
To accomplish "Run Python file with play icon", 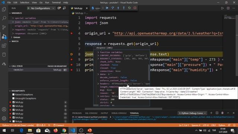I will point(222,8).
